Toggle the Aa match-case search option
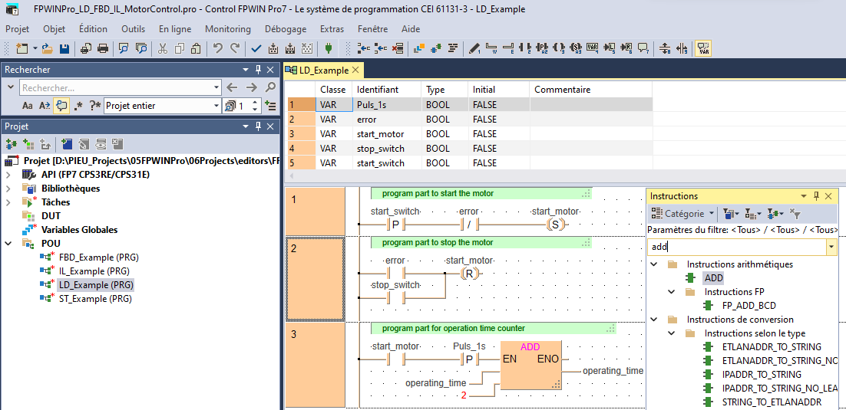The height and width of the screenshot is (410, 846). (28, 106)
